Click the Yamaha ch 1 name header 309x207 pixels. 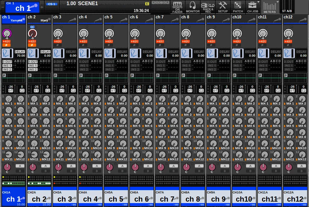coord(14,19)
